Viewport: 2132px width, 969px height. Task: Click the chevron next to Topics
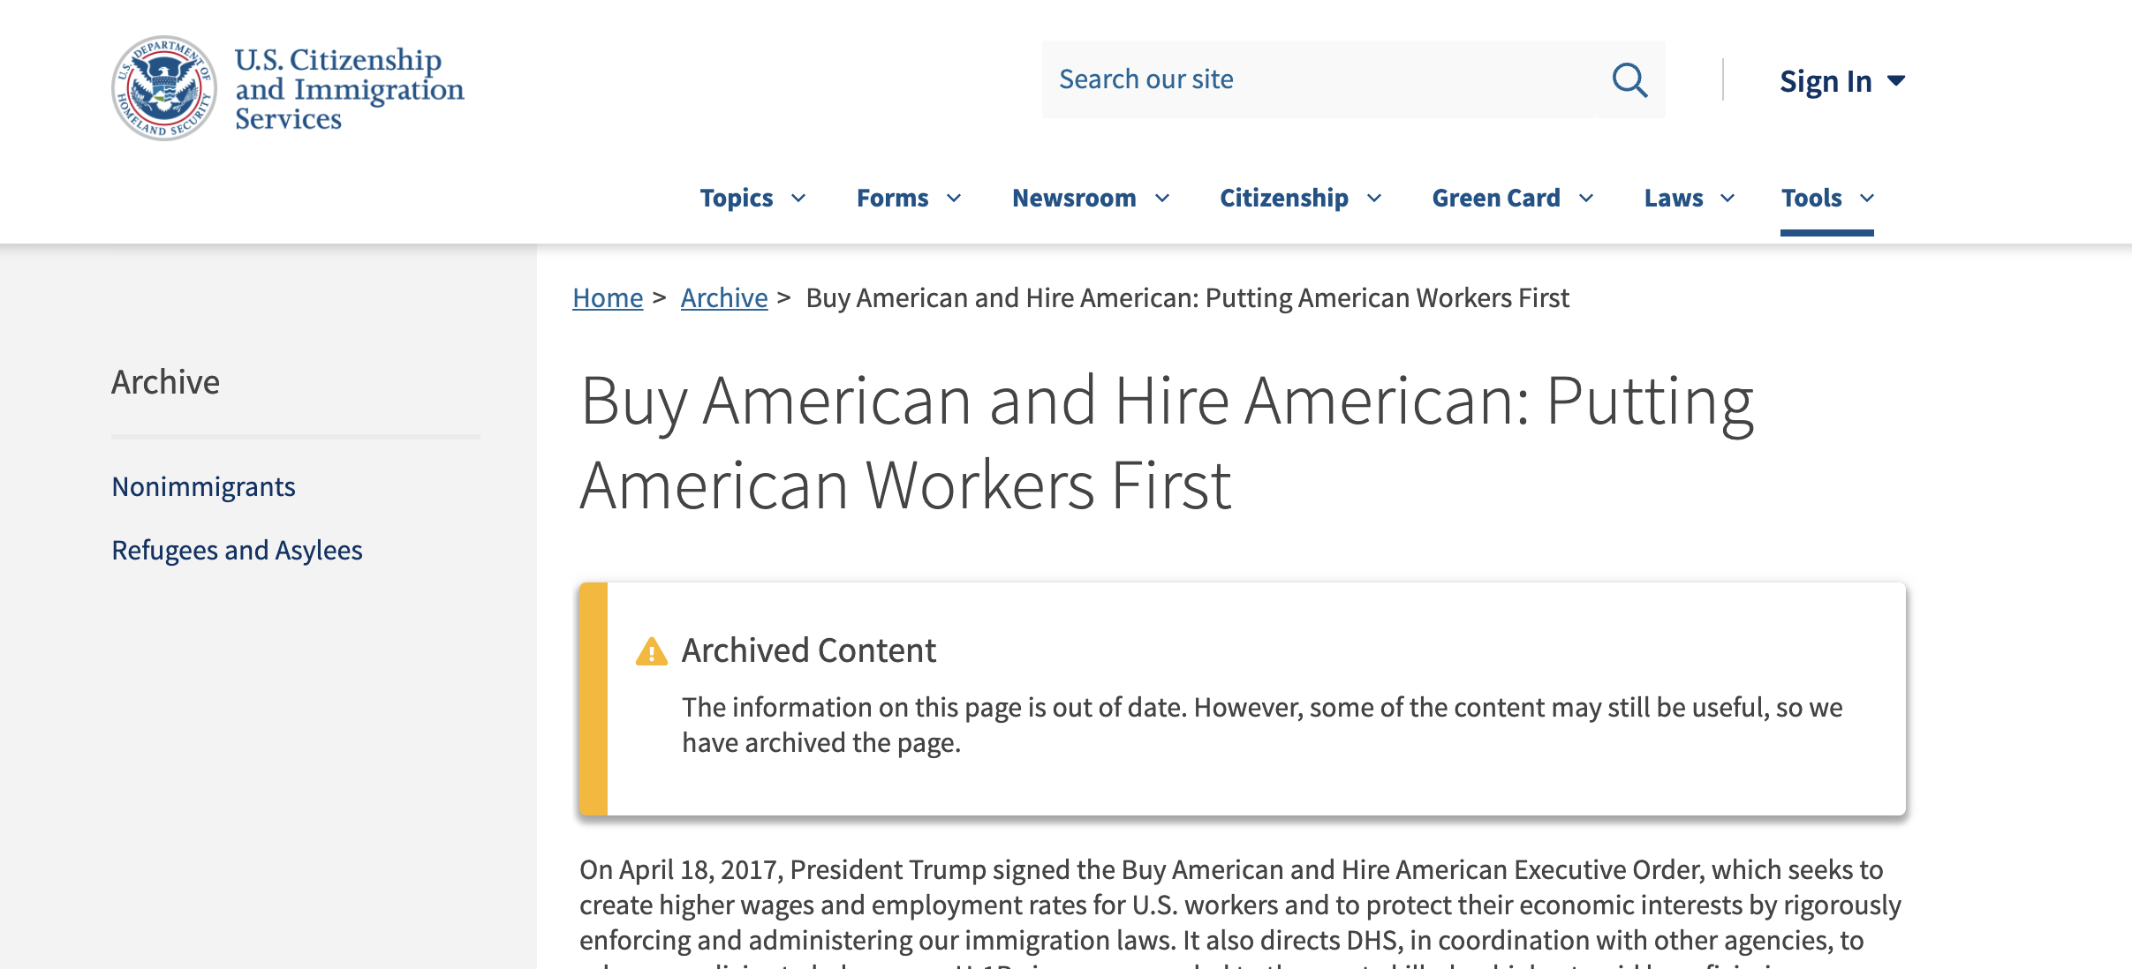(x=798, y=199)
